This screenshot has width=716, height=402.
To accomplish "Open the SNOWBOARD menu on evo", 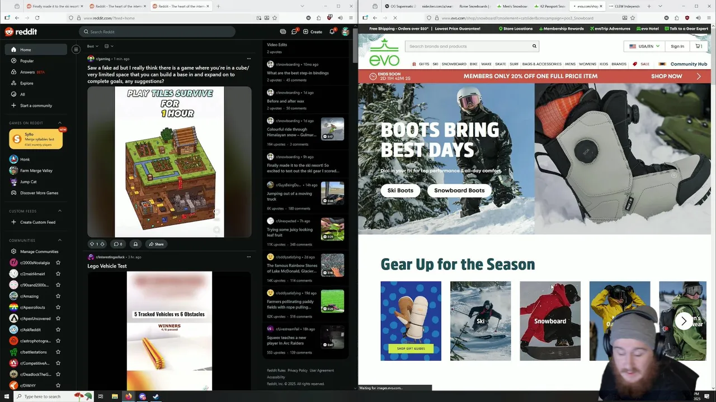I will [454, 64].
